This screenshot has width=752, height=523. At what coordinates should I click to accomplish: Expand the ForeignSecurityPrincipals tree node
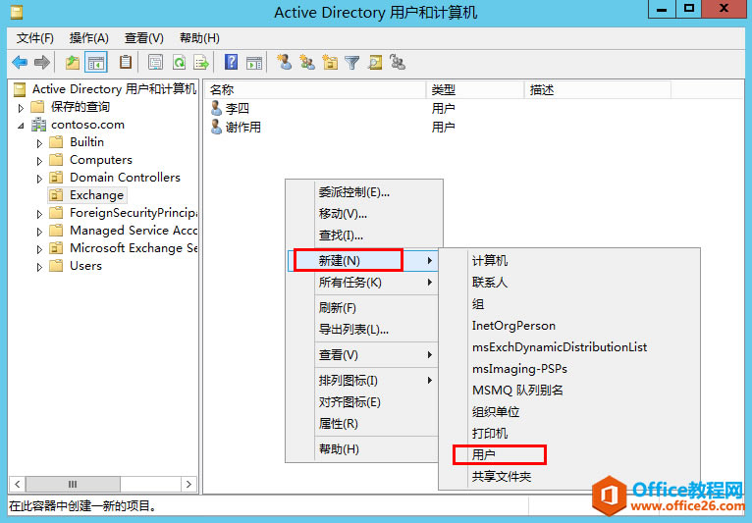40,214
